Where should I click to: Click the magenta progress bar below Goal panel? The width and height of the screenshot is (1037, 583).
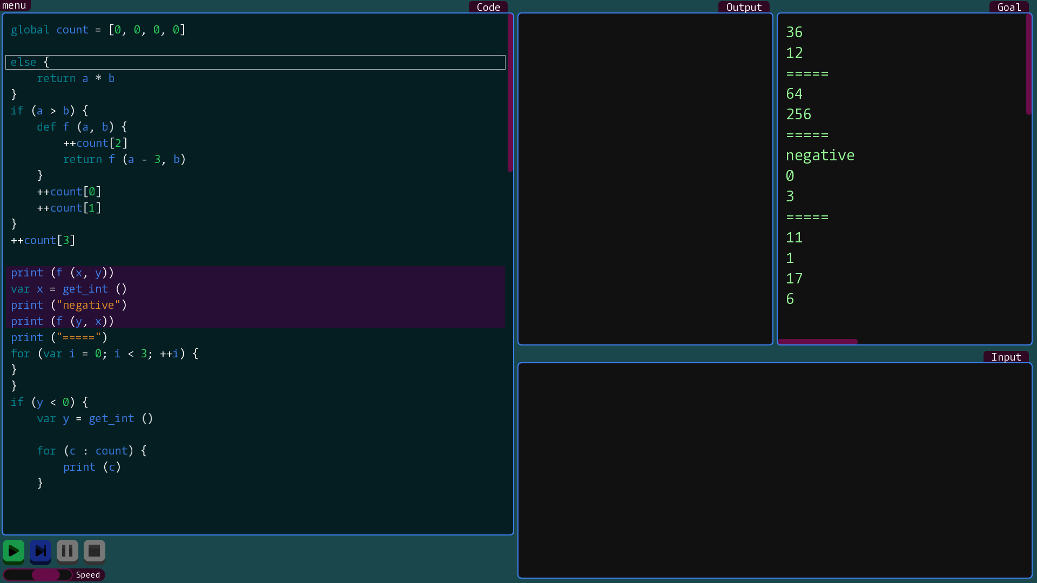click(818, 341)
